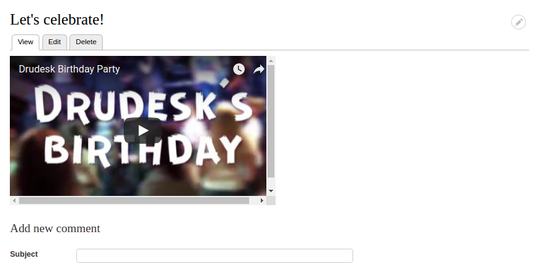Open the Drudesk Birthday Party video title link
The image size is (537, 269).
[x=69, y=69]
